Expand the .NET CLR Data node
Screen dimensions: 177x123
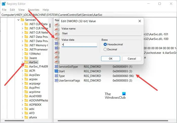22,24
